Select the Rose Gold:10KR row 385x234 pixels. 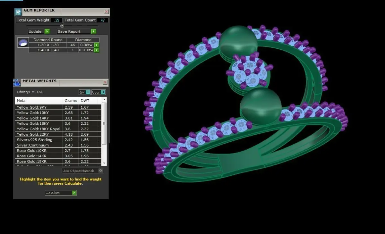(x=58, y=151)
